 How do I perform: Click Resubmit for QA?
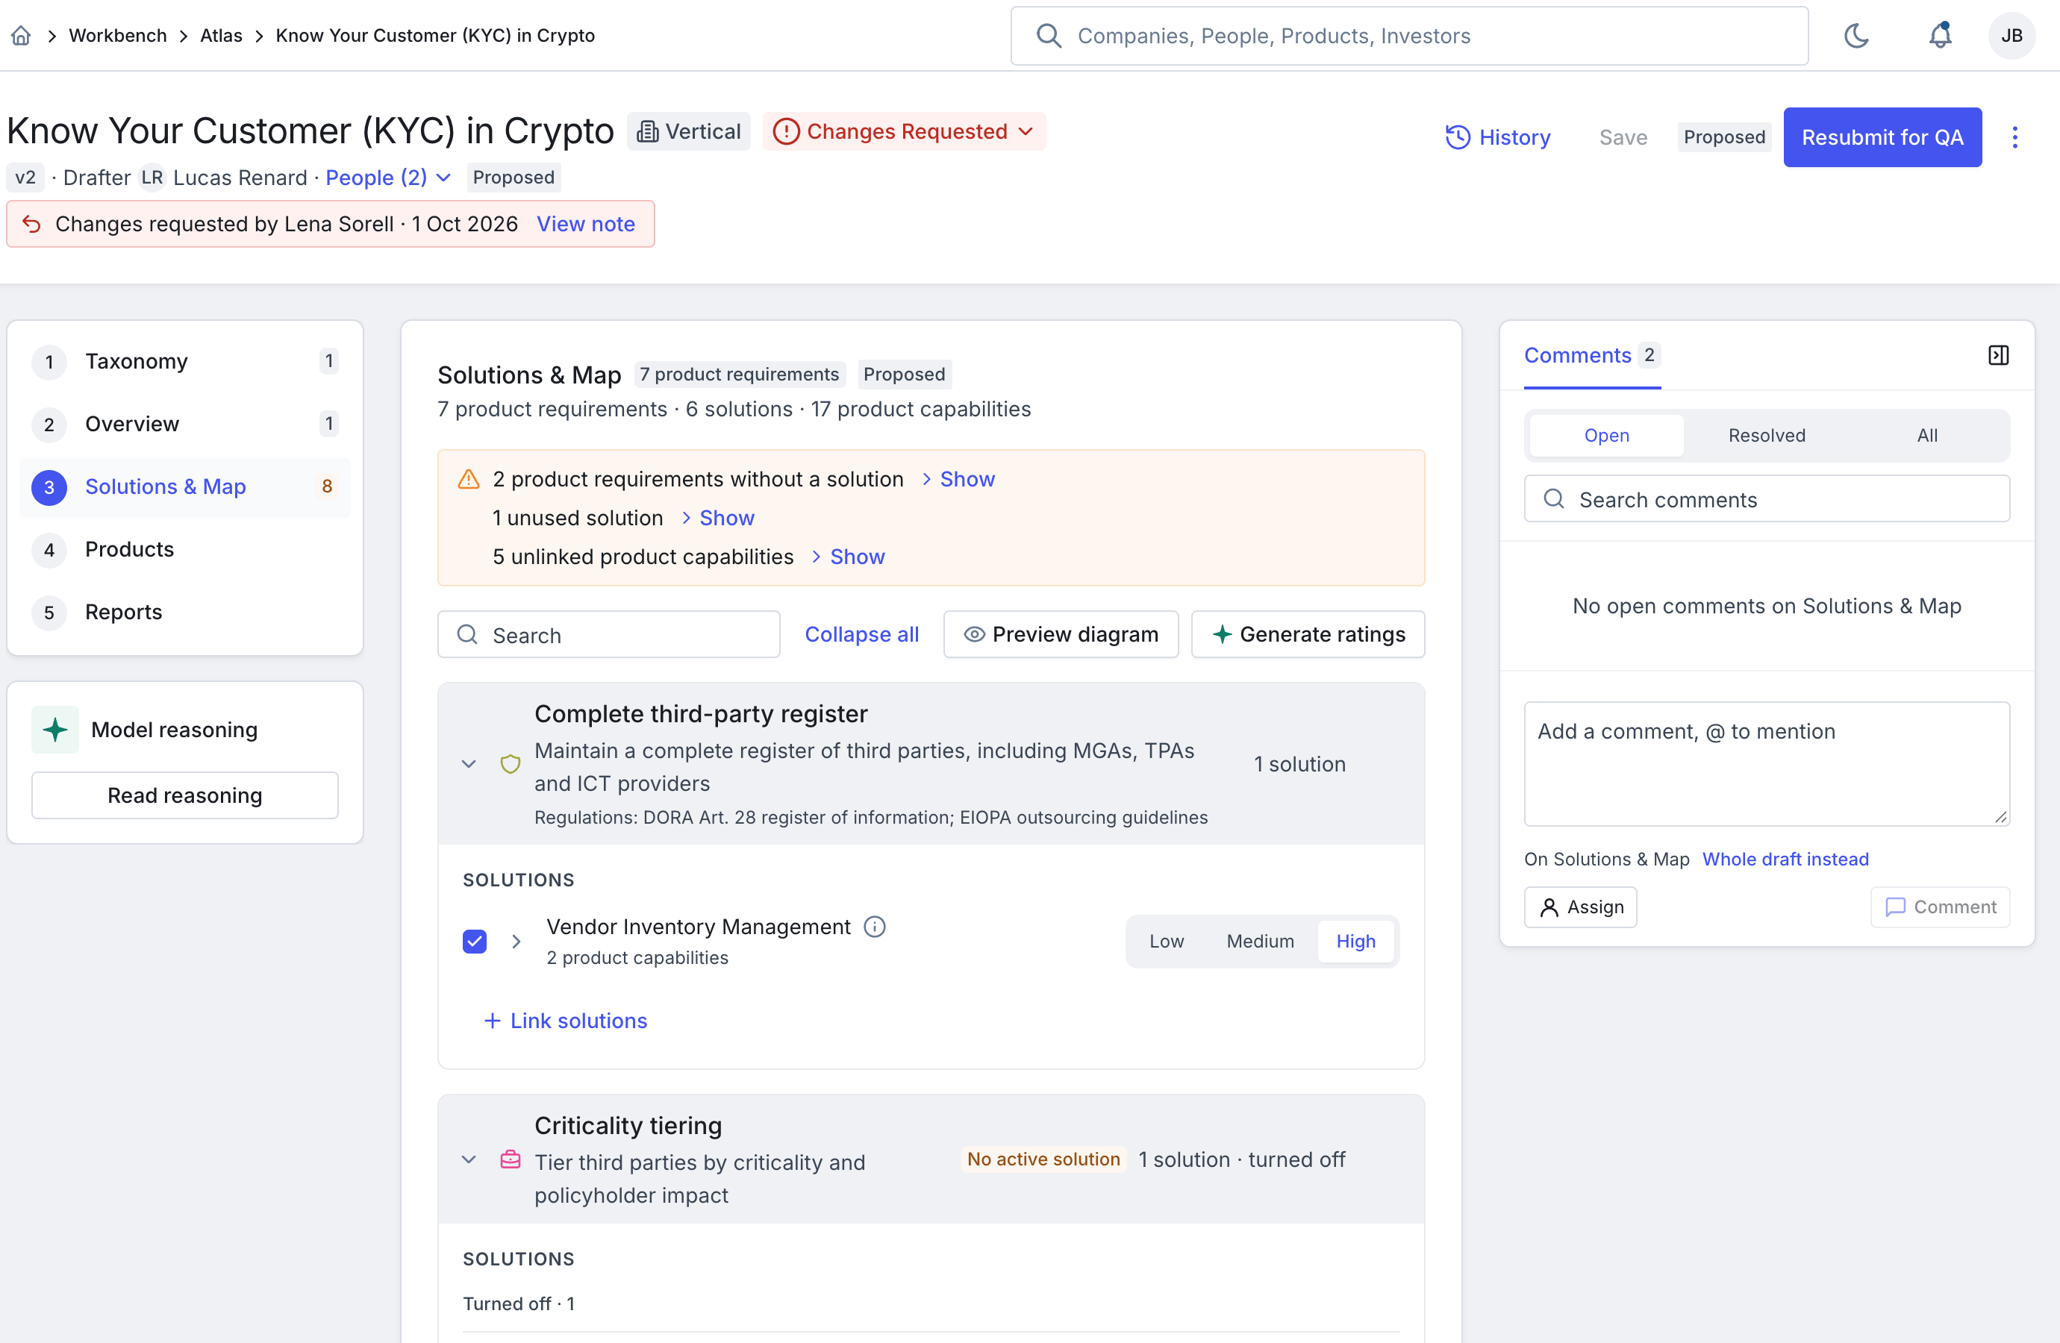click(1882, 137)
